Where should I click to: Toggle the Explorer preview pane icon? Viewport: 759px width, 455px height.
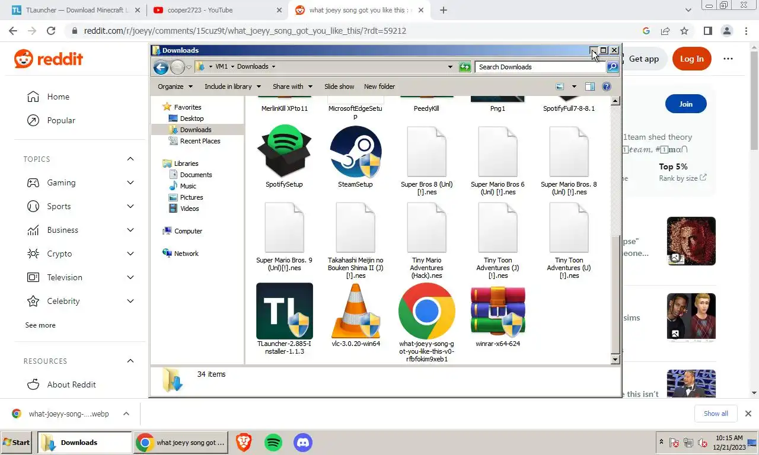(589, 86)
